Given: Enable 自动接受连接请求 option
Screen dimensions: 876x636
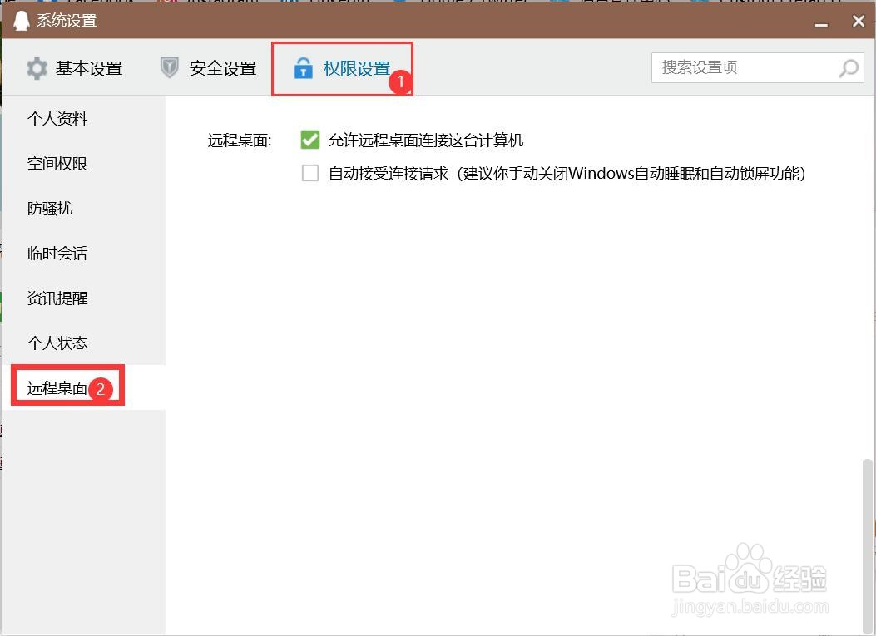Looking at the screenshot, I should pos(309,173).
